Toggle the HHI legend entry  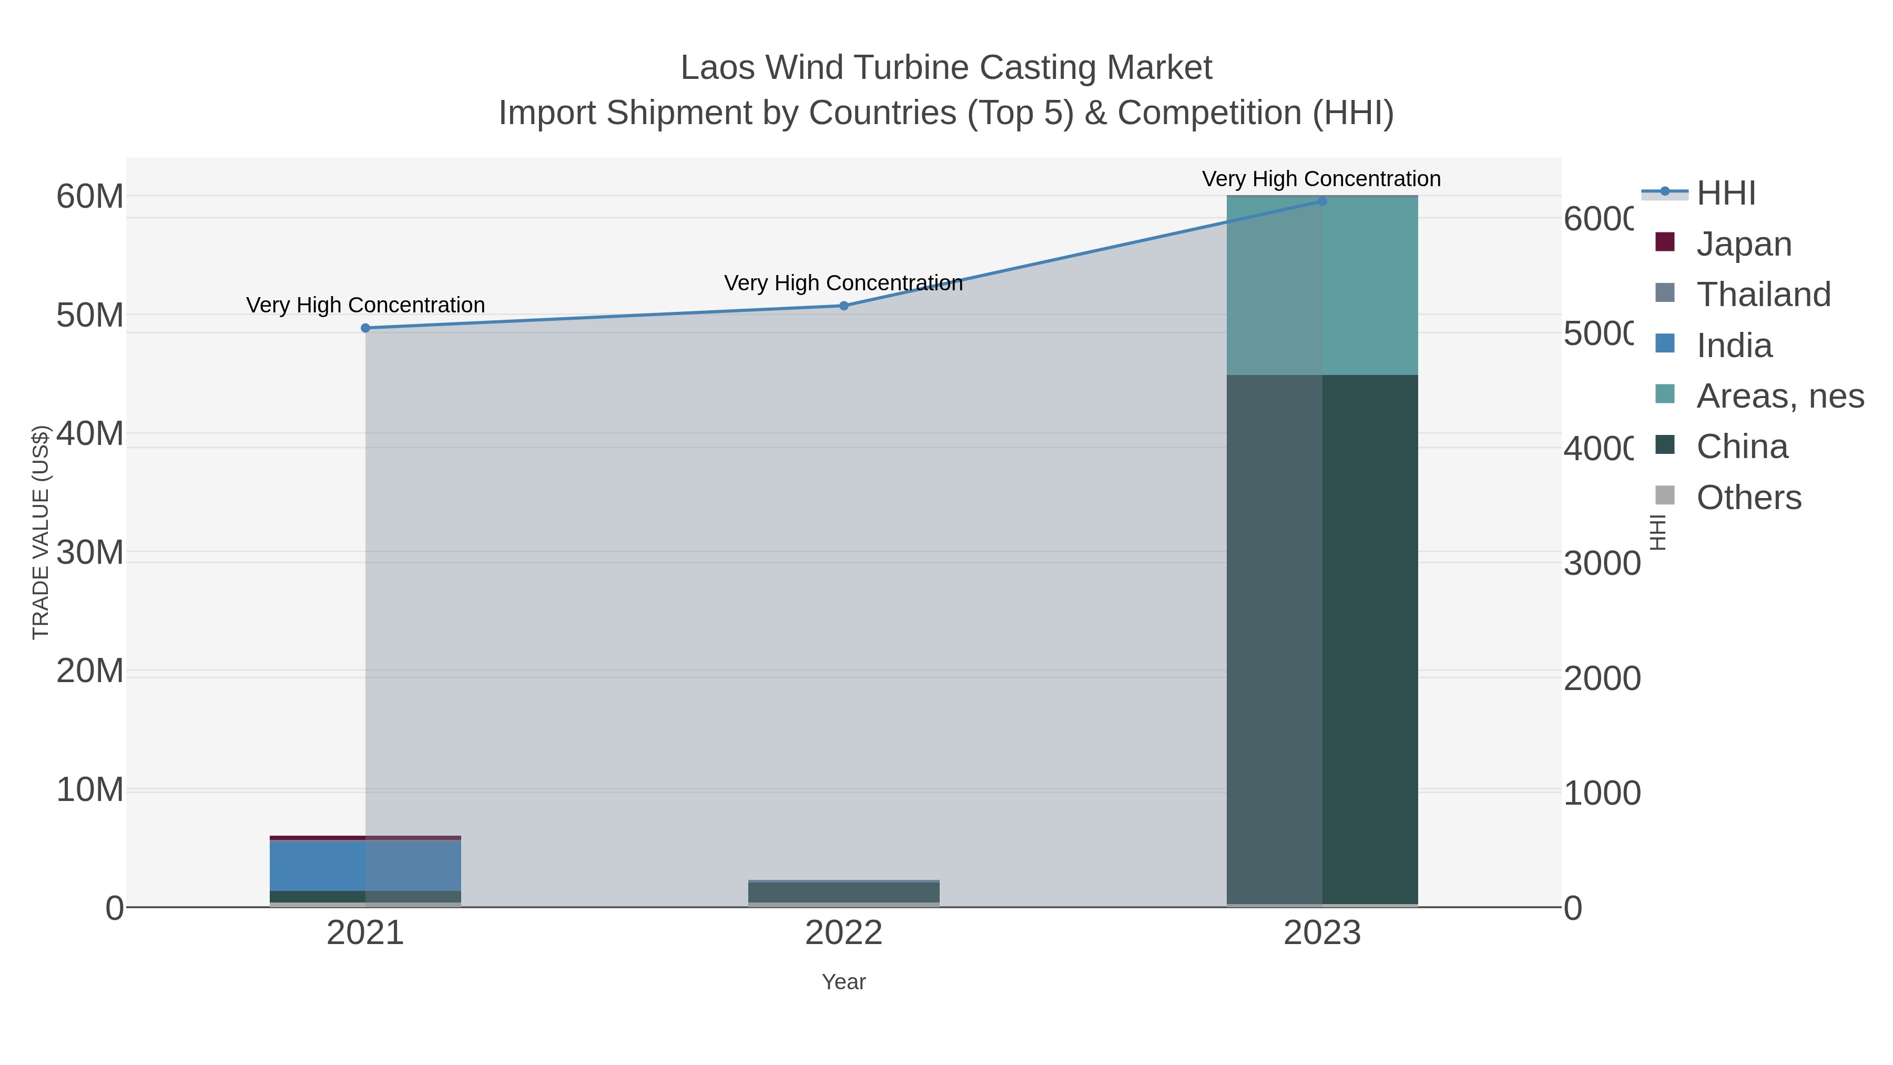point(1698,192)
